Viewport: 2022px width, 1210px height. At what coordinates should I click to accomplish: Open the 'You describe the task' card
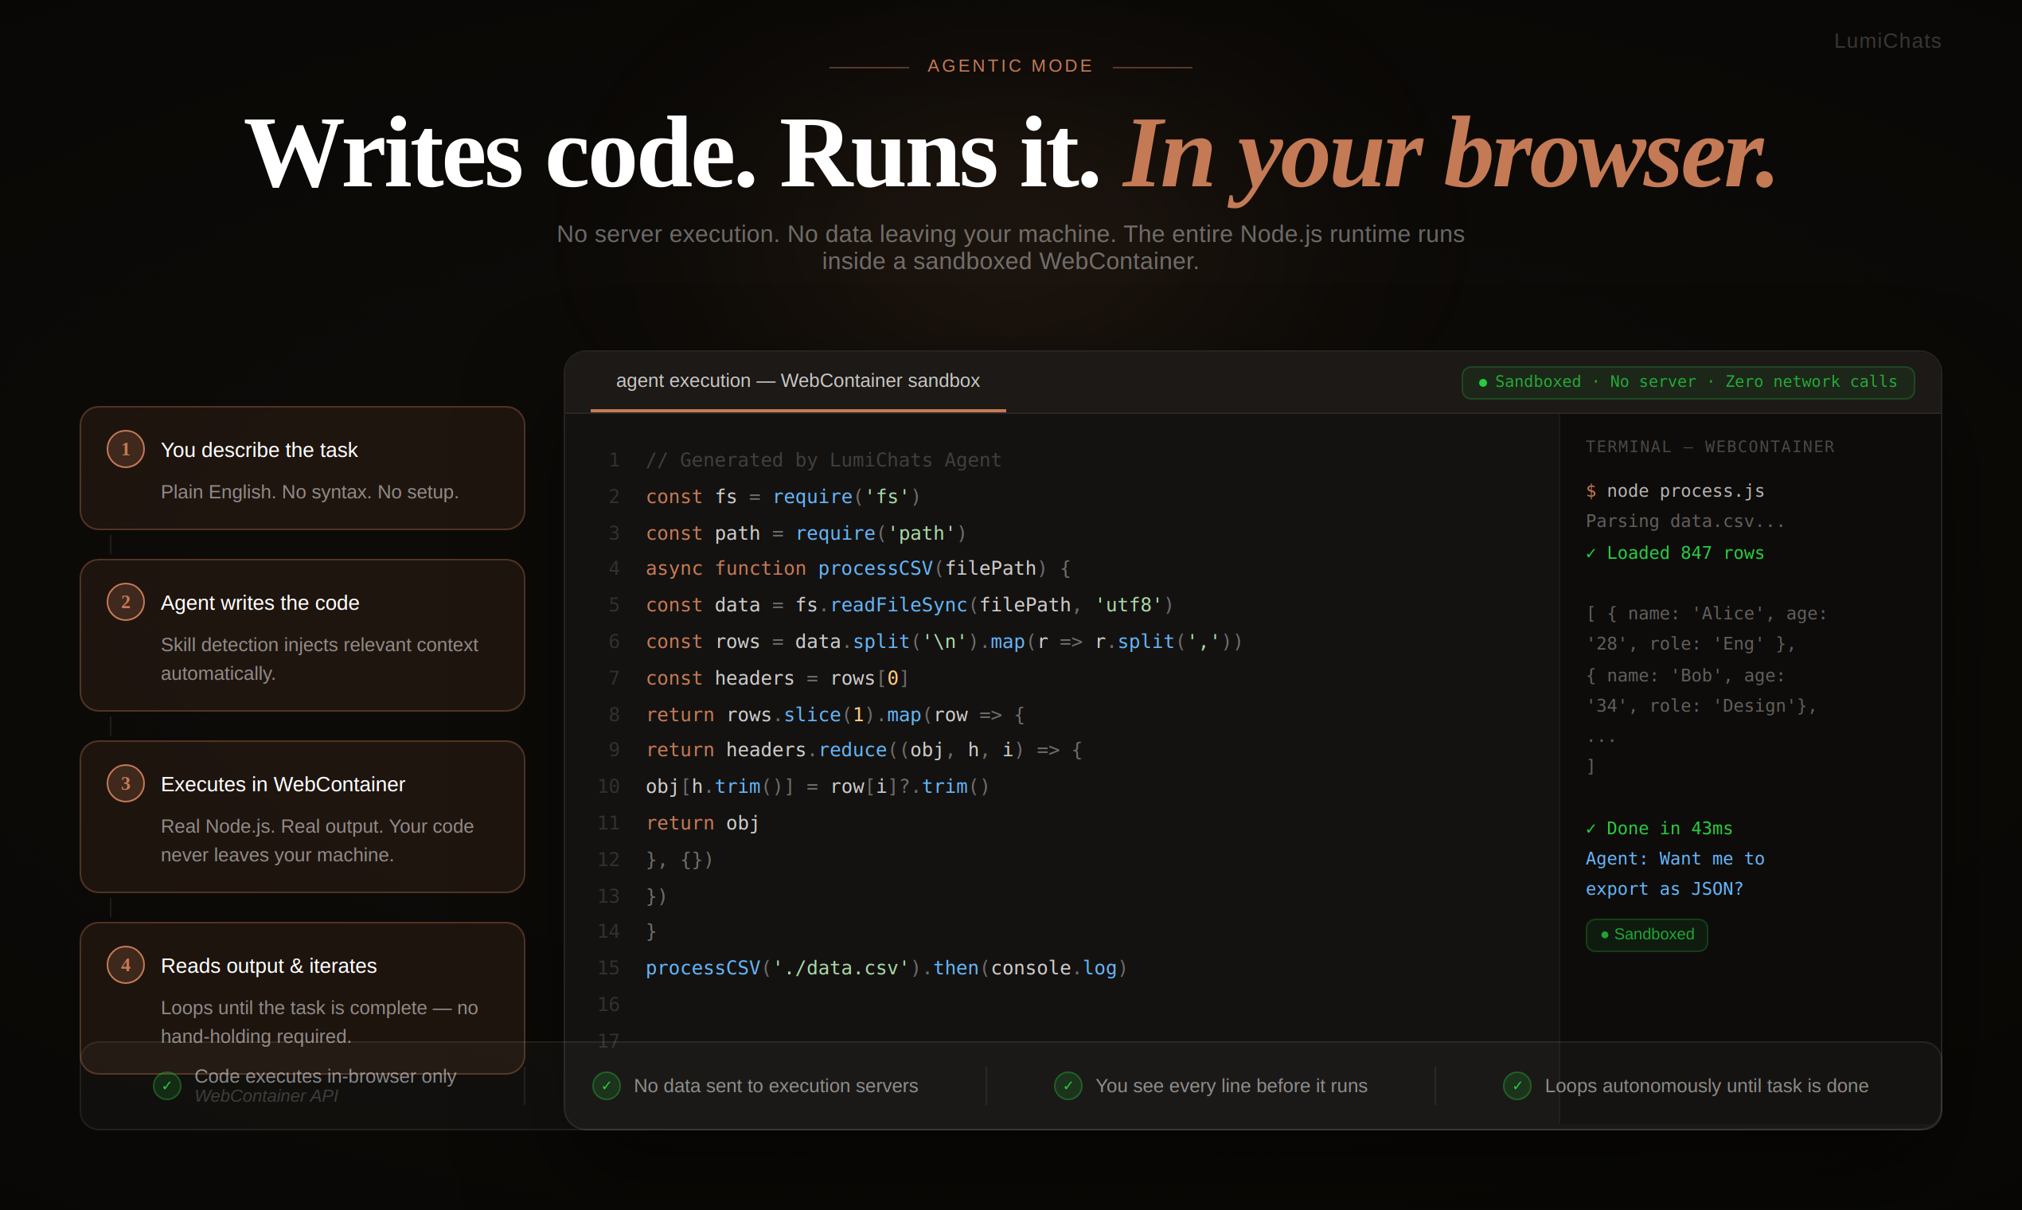pyautogui.click(x=303, y=468)
